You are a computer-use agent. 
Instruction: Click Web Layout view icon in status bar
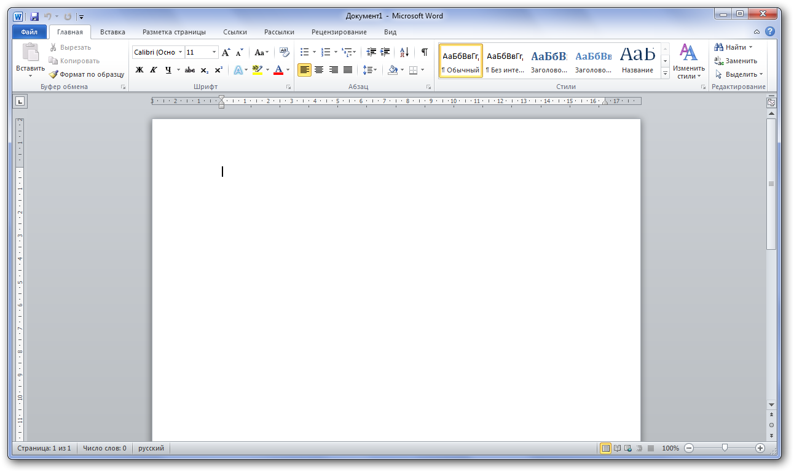[629, 449]
